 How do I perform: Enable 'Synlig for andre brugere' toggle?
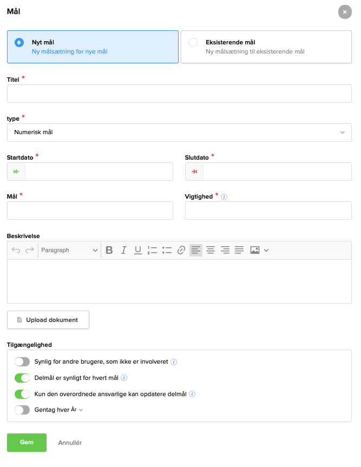[x=22, y=361]
